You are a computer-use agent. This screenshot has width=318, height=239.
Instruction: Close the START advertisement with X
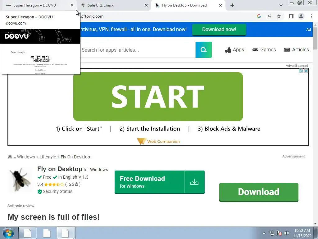[306, 71]
